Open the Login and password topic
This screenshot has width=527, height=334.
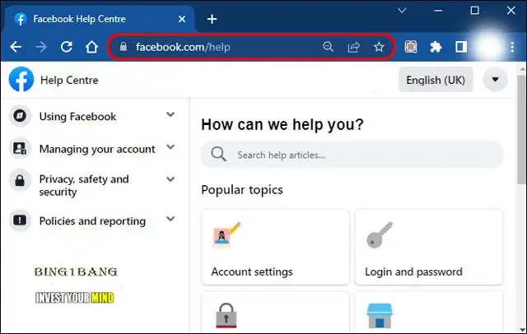pyautogui.click(x=429, y=248)
